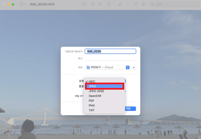Screen dimensions: 201x139
Task: Focus the toolbar search field
Action: coord(175,4)
